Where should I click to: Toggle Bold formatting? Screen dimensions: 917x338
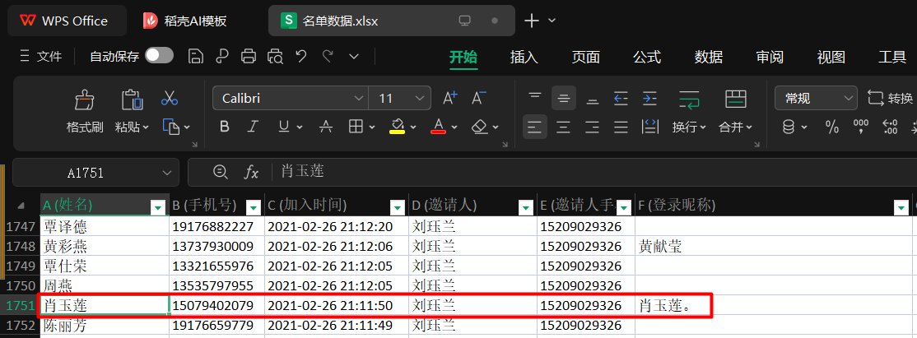point(224,127)
